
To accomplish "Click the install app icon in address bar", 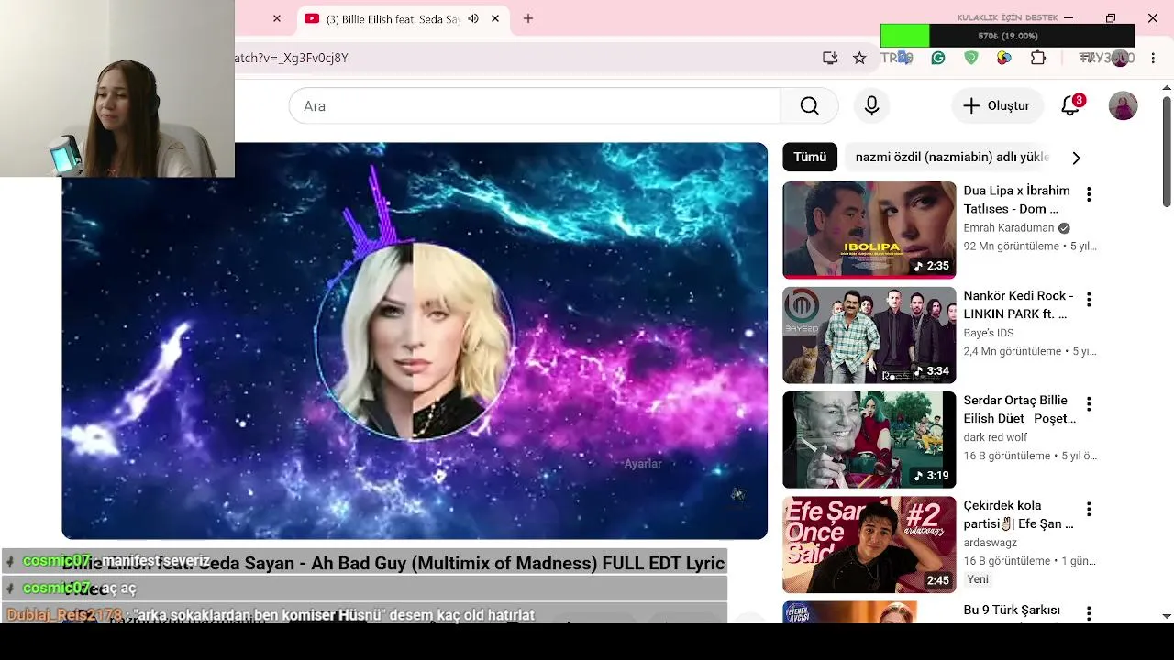I will pos(830,58).
